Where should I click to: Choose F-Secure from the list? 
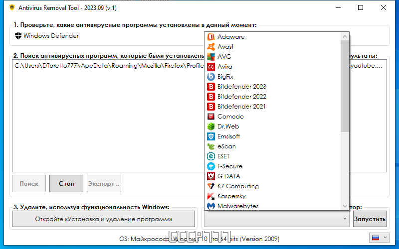272,166
